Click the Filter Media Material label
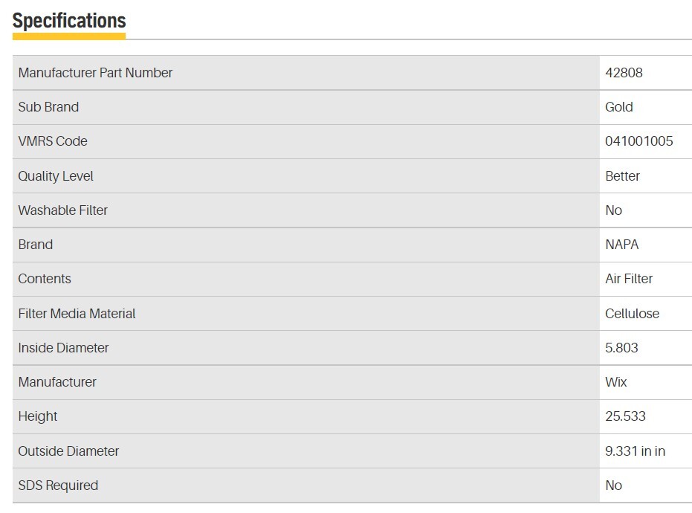692x513 pixels. click(77, 314)
